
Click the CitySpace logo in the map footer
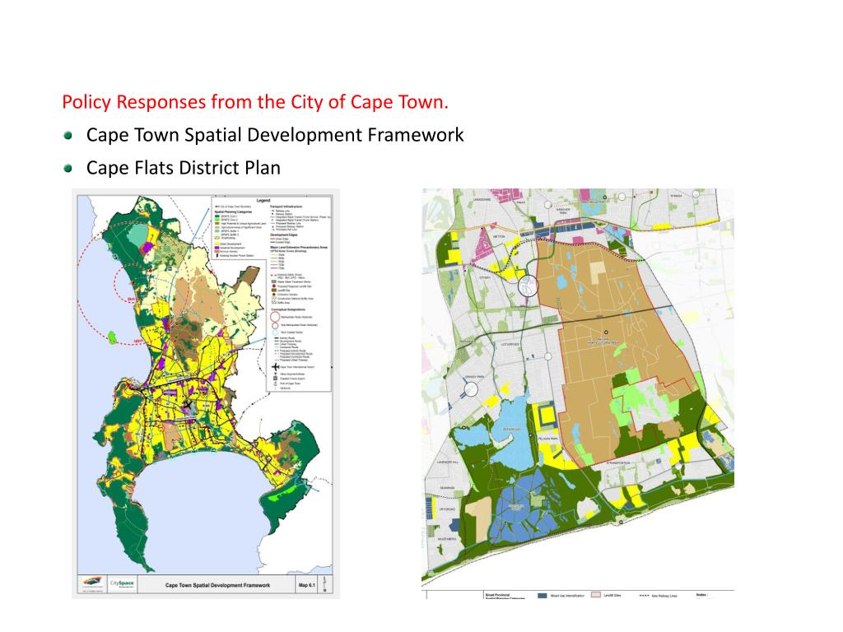click(122, 583)
